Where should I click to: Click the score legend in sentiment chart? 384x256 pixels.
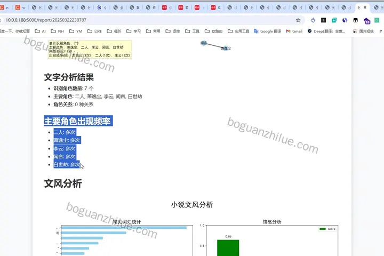click(327, 229)
